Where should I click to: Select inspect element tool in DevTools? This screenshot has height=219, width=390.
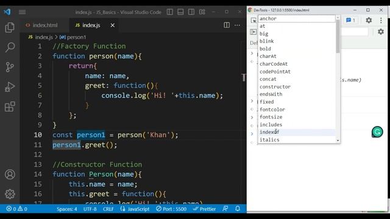coord(253,20)
